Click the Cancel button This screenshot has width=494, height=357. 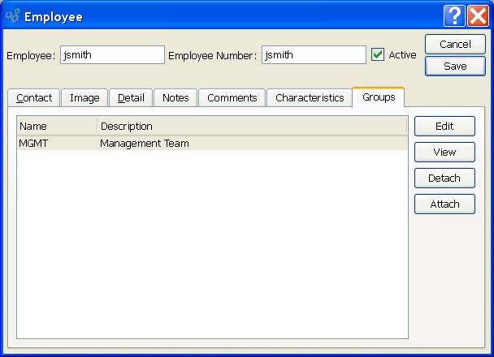tap(455, 45)
